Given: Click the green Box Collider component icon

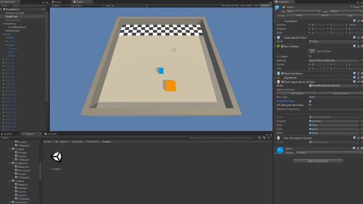Looking at the screenshot, I should click(x=278, y=46).
